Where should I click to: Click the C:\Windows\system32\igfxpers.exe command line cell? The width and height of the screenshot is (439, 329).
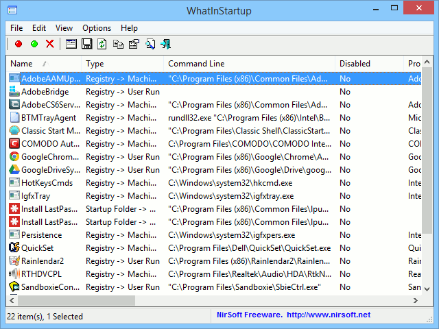(x=232, y=234)
